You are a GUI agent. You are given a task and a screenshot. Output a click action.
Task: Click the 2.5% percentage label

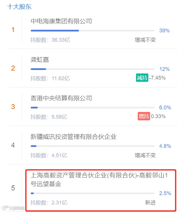point(165,193)
